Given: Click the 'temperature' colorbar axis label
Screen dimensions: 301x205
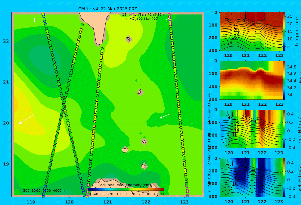Looking at the screenshot, I should coord(297,32).
